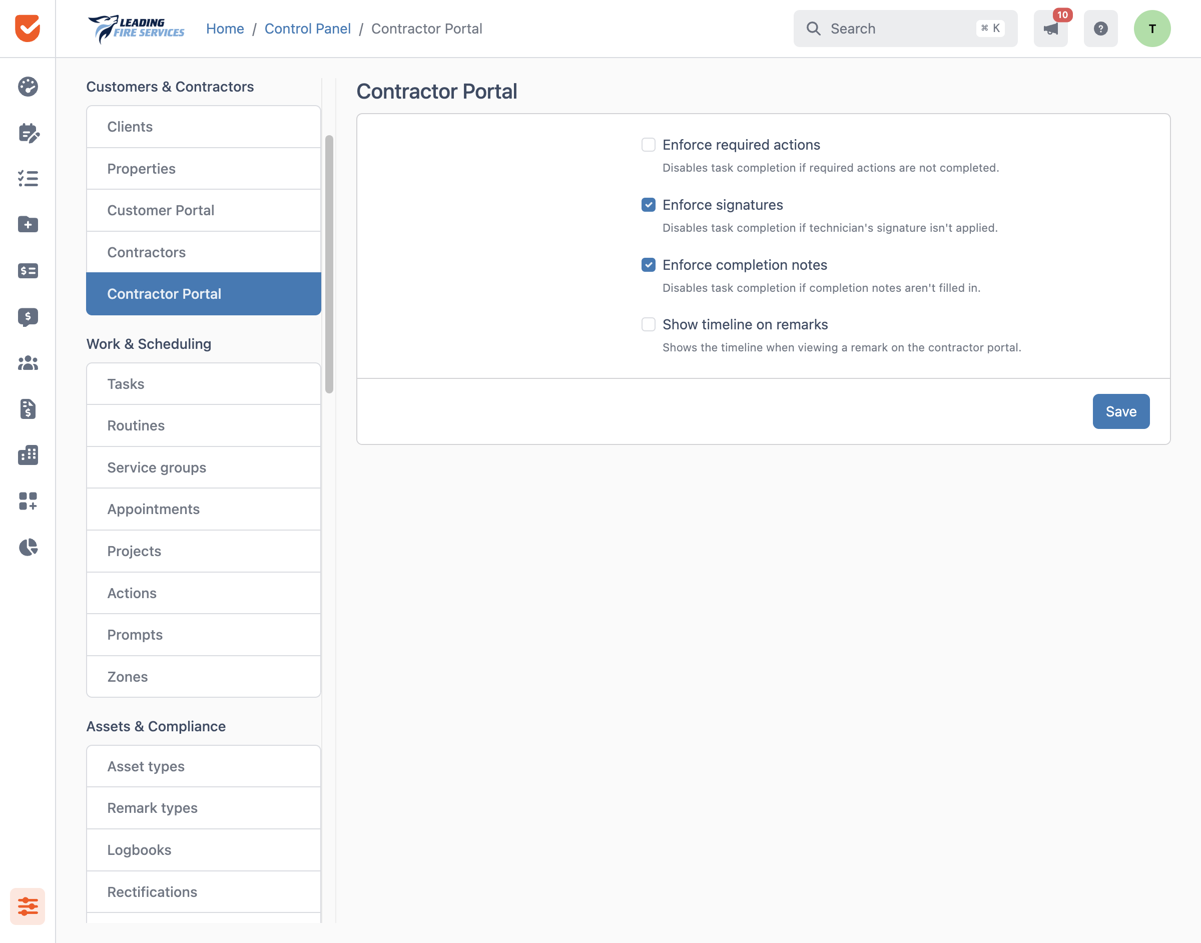Enable Show timeline on remarks checkbox
The height and width of the screenshot is (943, 1201).
click(649, 325)
